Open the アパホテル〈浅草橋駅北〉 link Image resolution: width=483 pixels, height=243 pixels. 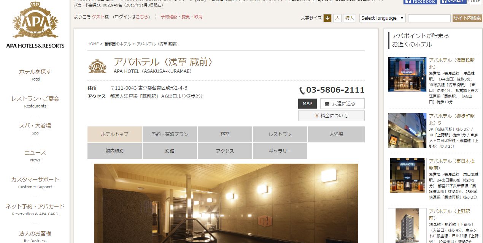coord(452,63)
